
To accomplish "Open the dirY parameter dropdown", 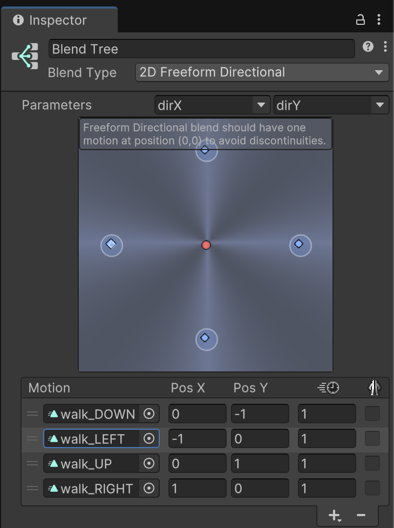I will [x=331, y=105].
